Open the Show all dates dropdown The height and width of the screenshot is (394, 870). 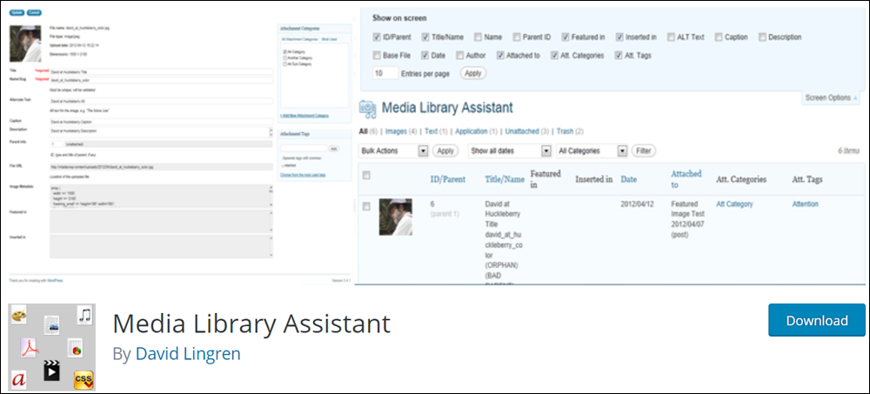[x=510, y=151]
